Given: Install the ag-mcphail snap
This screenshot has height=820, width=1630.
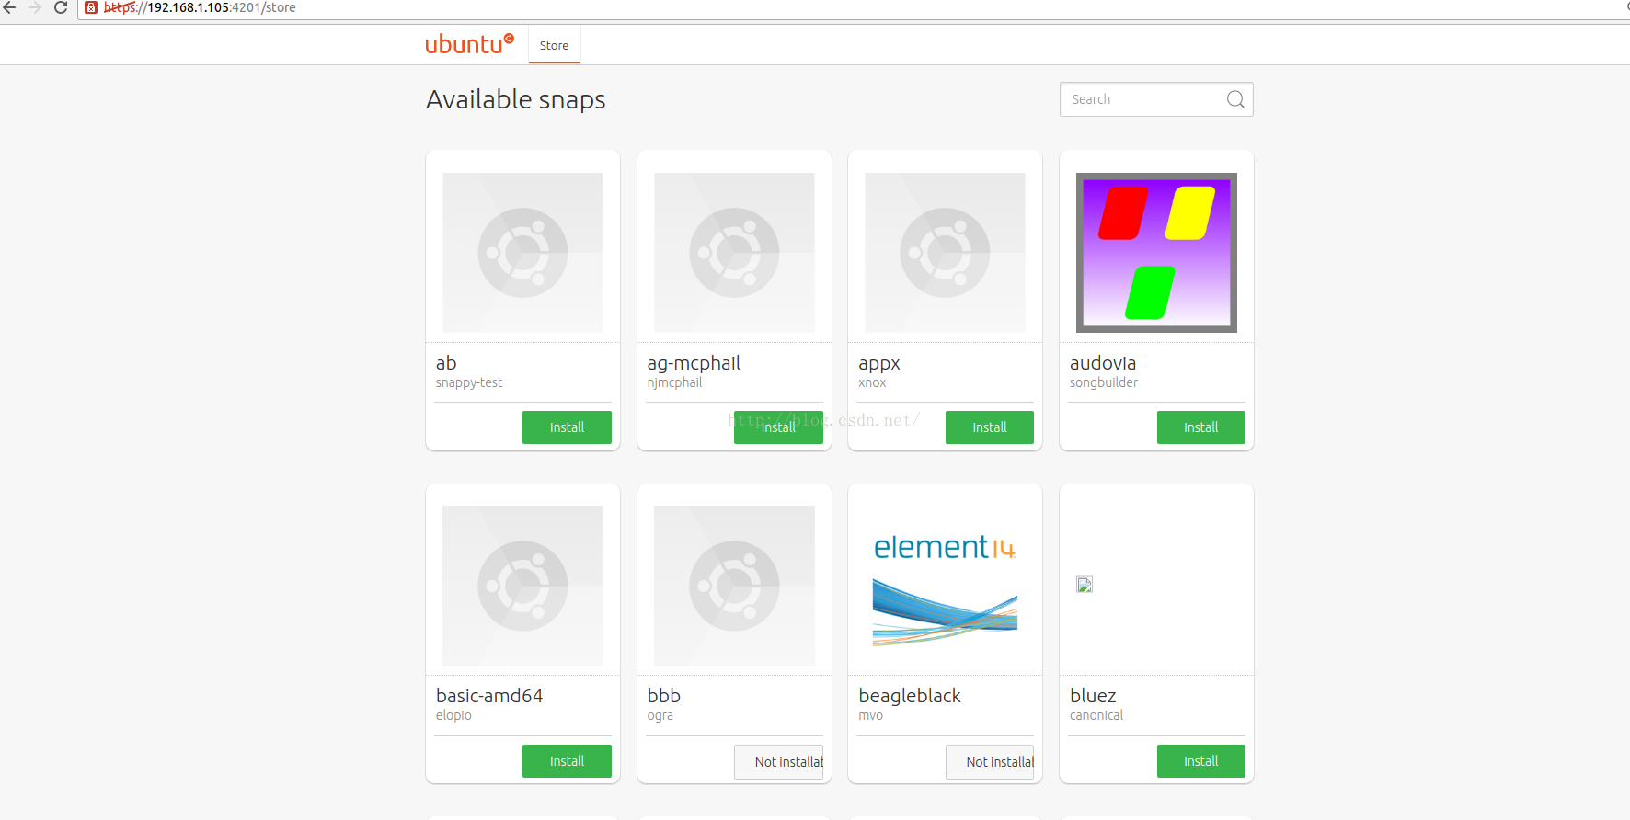Looking at the screenshot, I should [778, 427].
